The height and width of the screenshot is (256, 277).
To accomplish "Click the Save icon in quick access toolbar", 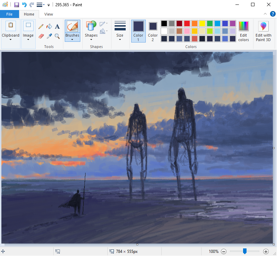I will pos(16,4).
